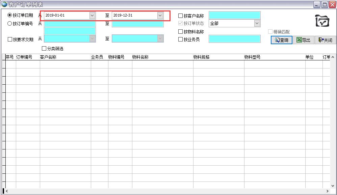Open the start date 2019-01-01 dropdown
This screenshot has width=337, height=195.
pos(92,16)
